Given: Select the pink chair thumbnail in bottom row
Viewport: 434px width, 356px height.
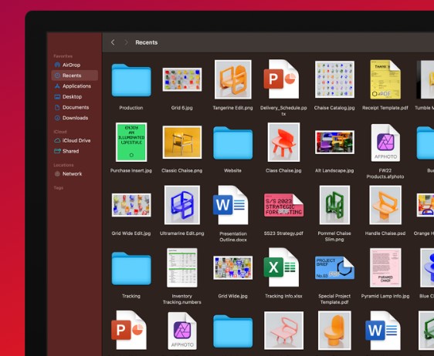Looking at the screenshot, I should (283, 331).
